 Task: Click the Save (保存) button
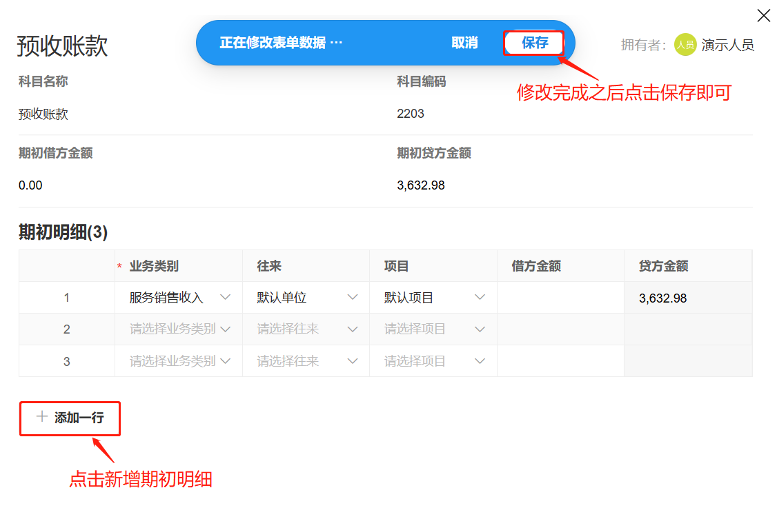(x=534, y=43)
